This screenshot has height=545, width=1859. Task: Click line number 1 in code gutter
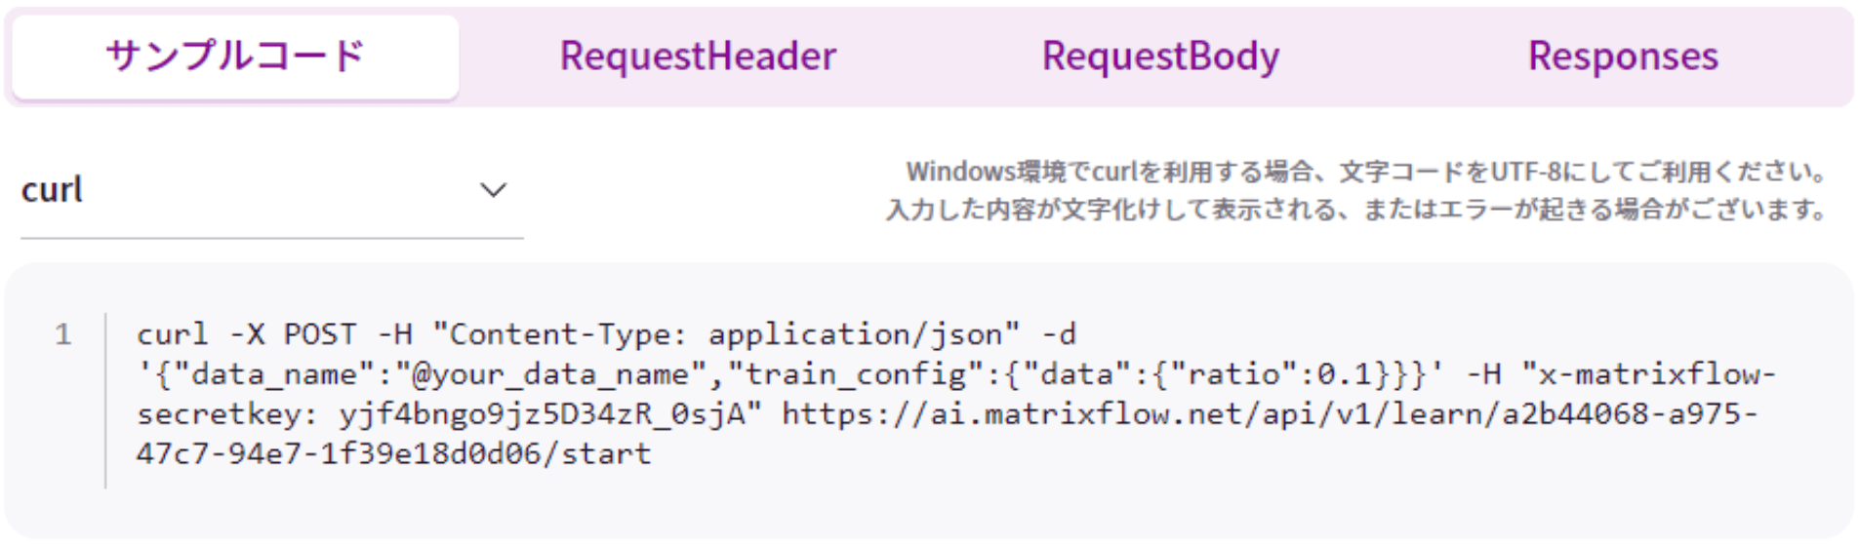(x=63, y=335)
